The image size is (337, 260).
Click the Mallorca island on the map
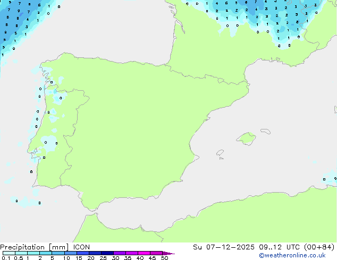tap(246, 138)
